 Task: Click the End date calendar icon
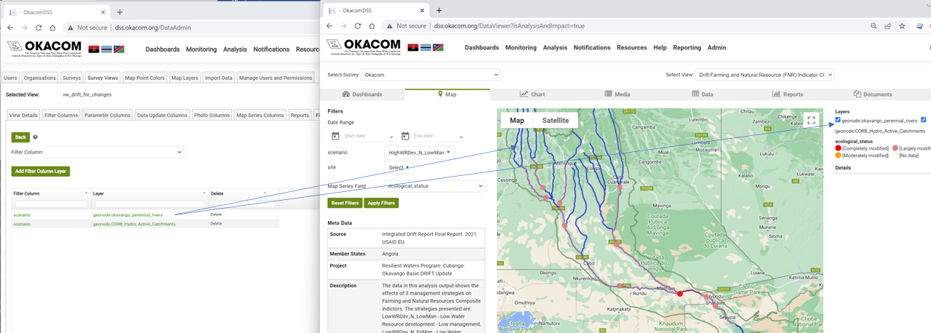[x=405, y=136]
